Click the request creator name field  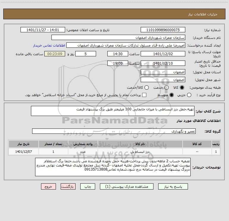coord(126,45)
